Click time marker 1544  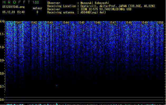[x=65, y=23]
